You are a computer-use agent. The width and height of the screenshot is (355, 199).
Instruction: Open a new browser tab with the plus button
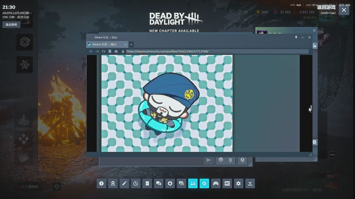coord(131,45)
